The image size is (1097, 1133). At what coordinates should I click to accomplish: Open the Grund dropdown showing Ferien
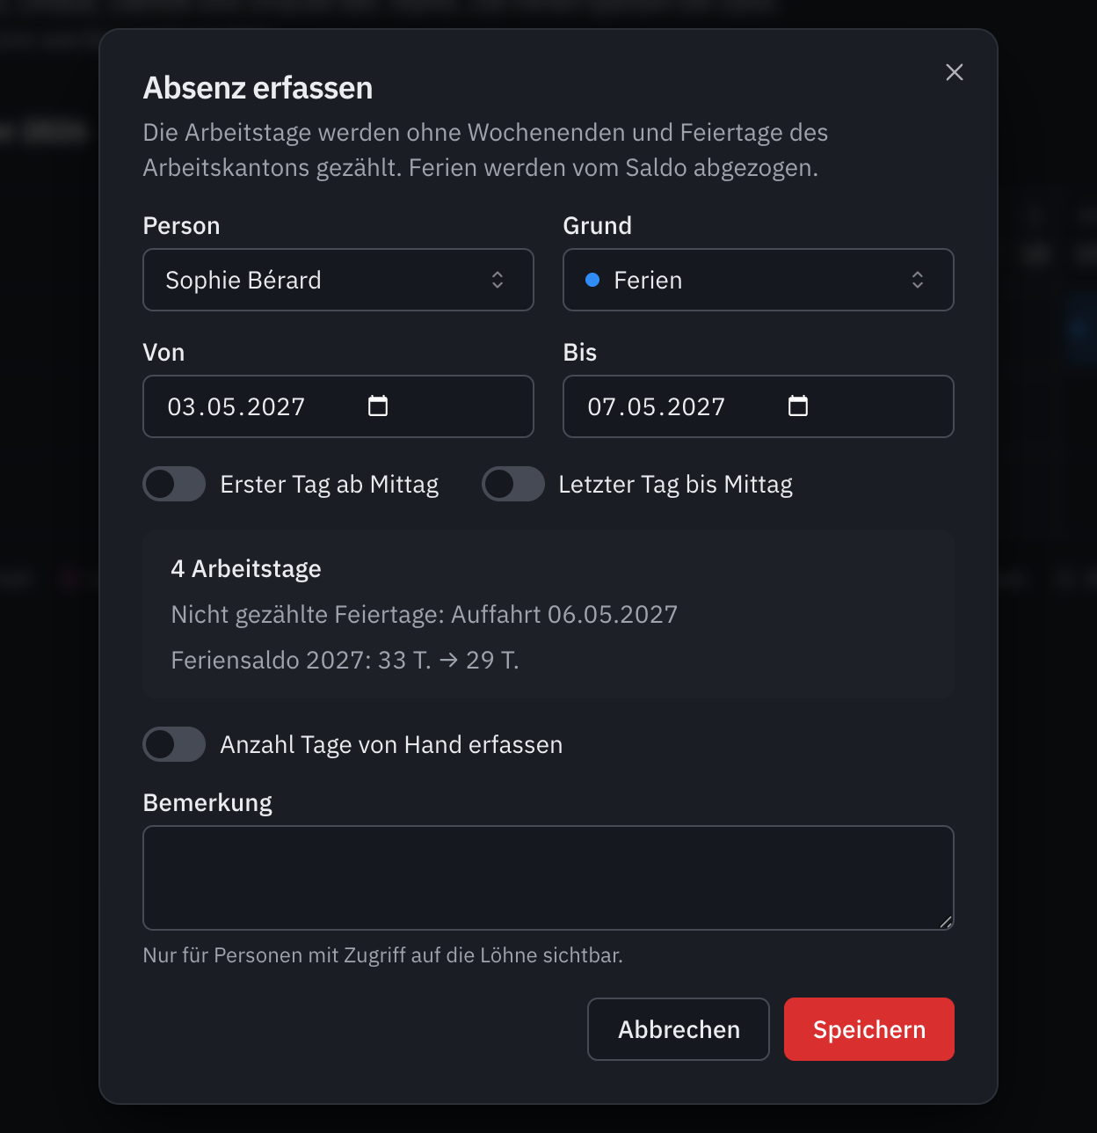pyautogui.click(x=759, y=280)
